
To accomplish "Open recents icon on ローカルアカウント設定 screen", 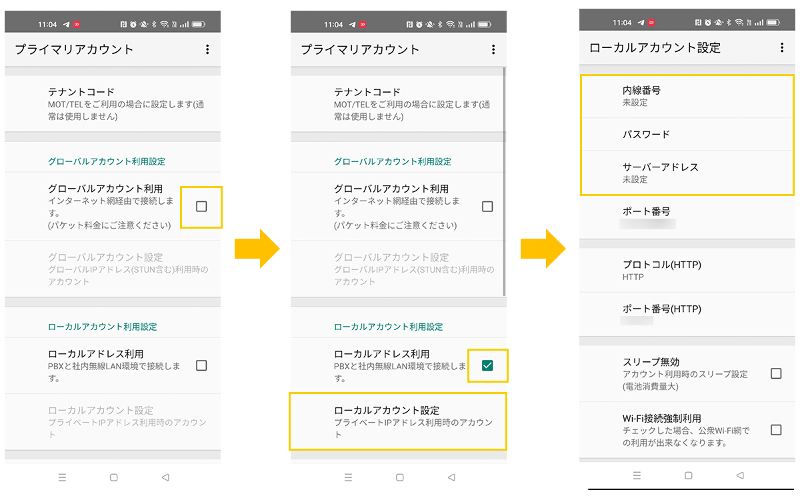I will 637,475.
